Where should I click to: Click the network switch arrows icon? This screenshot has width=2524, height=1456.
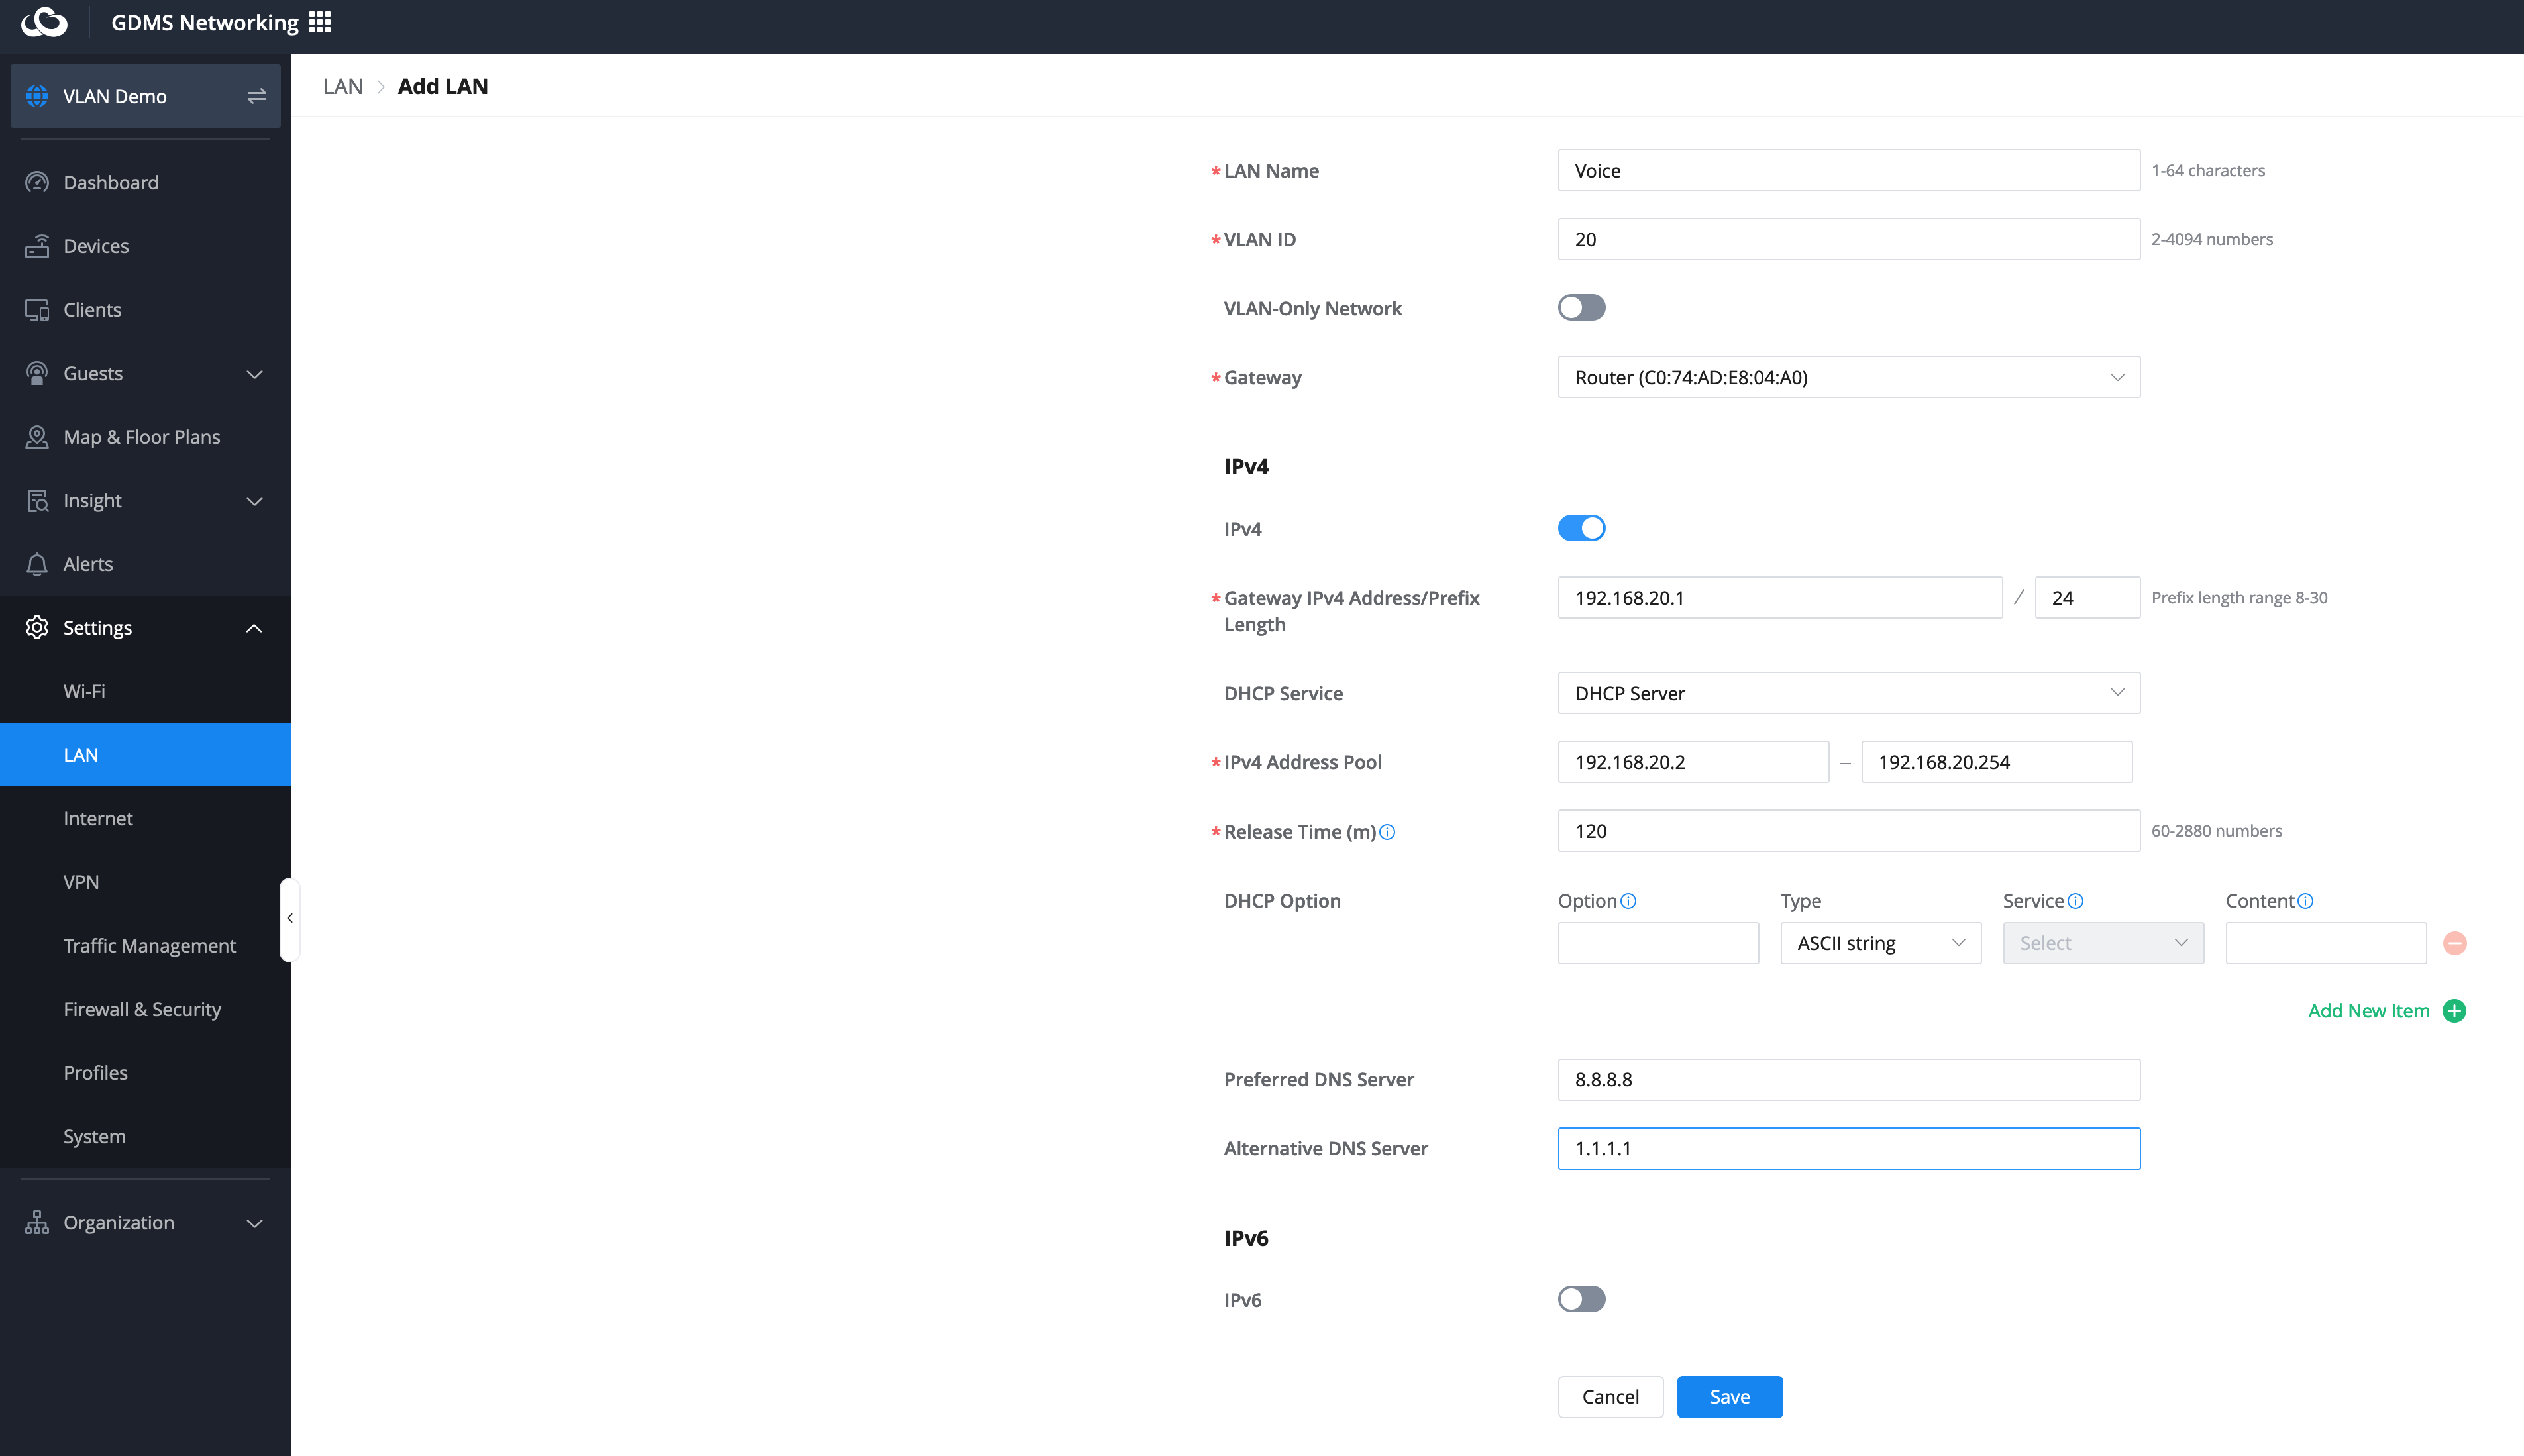256,96
